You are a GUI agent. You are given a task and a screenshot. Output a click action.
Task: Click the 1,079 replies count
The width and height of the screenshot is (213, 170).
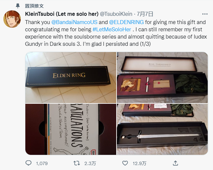[42, 163]
